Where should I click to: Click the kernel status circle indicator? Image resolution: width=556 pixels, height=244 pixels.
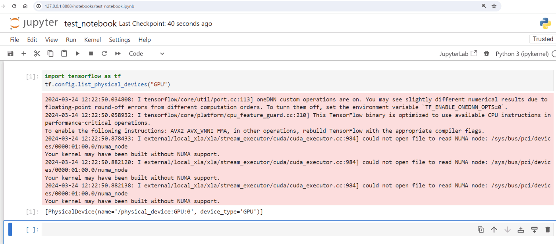tap(554, 53)
